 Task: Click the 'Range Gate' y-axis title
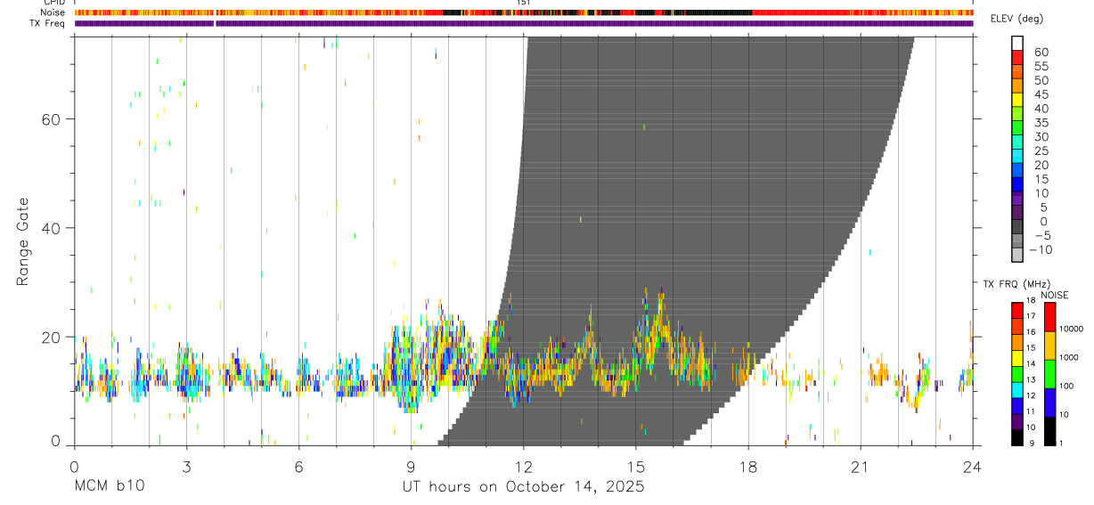coord(24,241)
